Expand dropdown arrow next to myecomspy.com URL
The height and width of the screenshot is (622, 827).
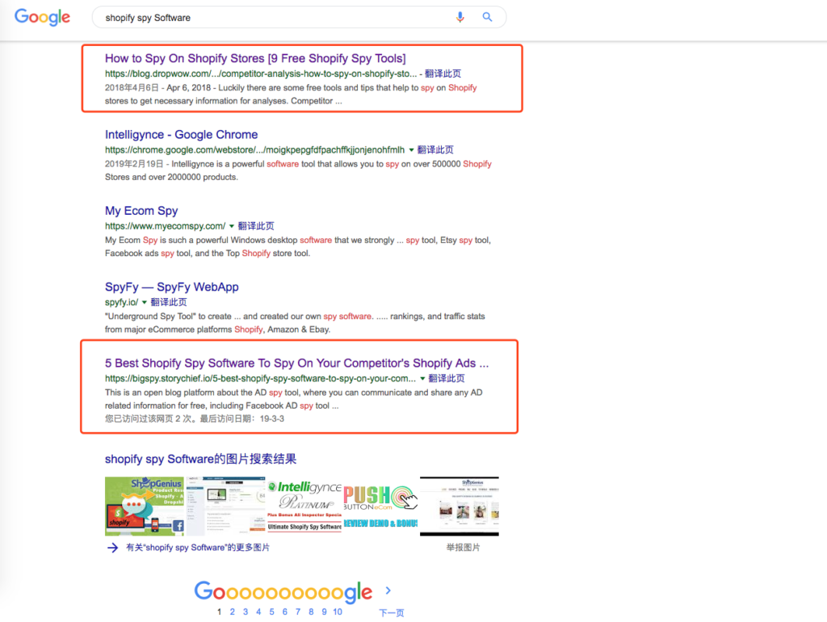[x=232, y=226]
